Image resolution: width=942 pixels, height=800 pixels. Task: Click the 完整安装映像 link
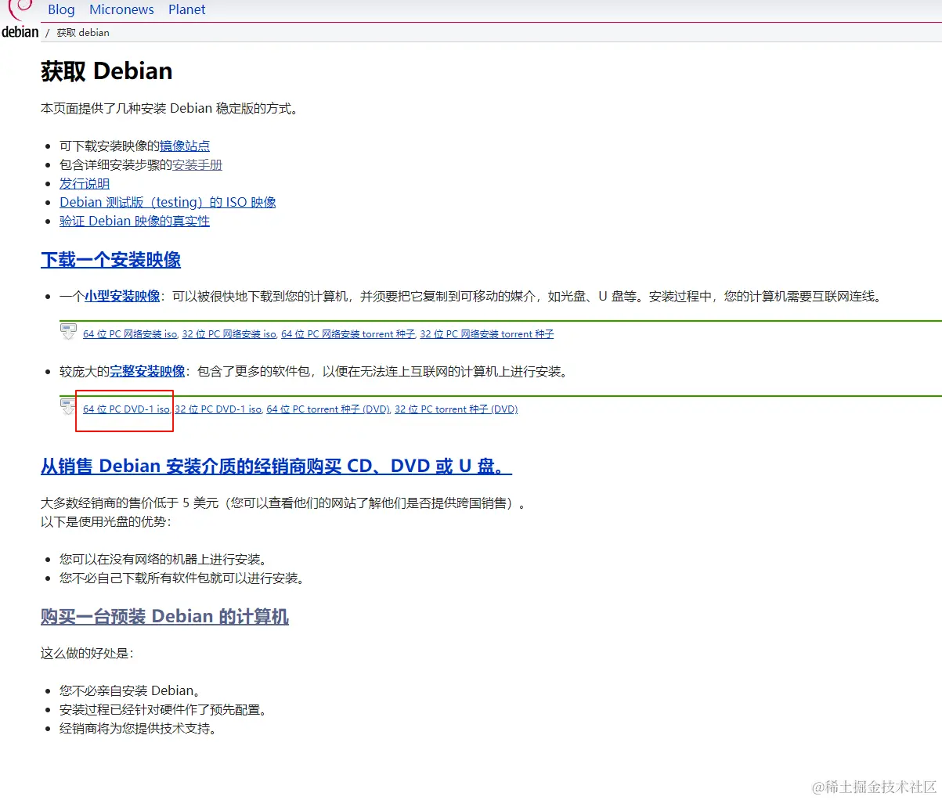[x=147, y=371]
